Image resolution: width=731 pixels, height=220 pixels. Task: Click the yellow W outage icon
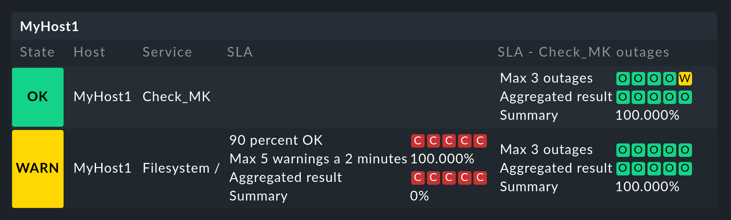pyautogui.click(x=685, y=78)
